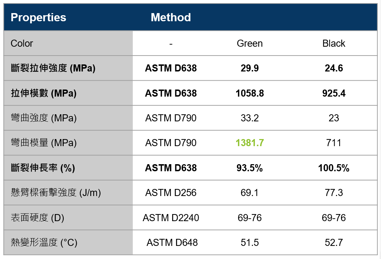Viewport: 381px width, 259px height.
Task: Click the Method column header
Action: coord(171,17)
